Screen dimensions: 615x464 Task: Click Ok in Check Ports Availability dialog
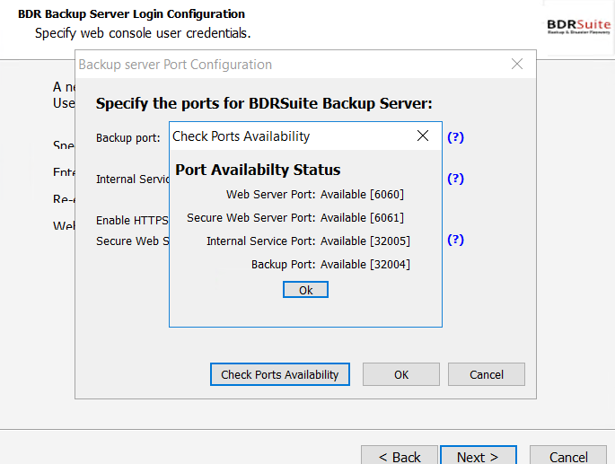pos(305,290)
